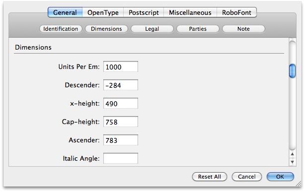Click the x-height label
This screenshot has width=305, height=192.
(x=85, y=104)
